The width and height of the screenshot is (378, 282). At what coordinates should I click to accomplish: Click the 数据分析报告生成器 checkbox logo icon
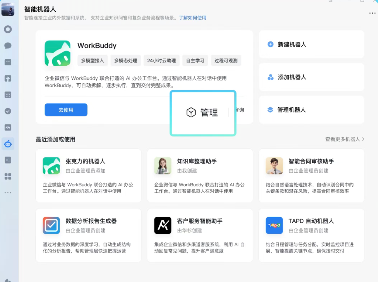click(51, 225)
